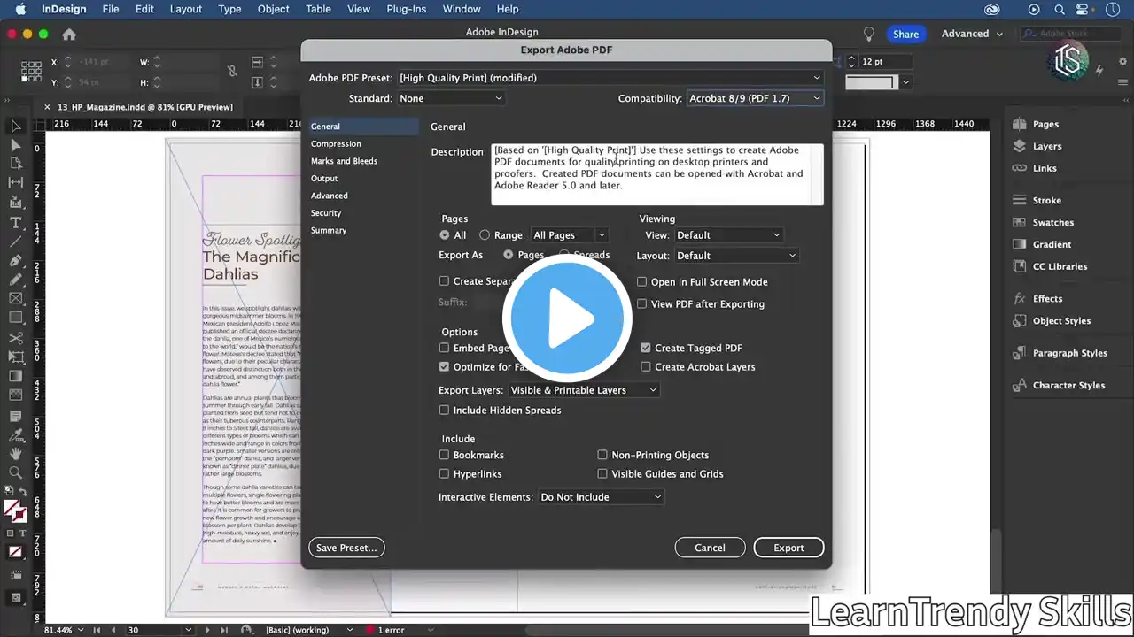This screenshot has height=637, width=1134.
Task: Open the Interactive Elements dropdown
Action: [x=602, y=497]
